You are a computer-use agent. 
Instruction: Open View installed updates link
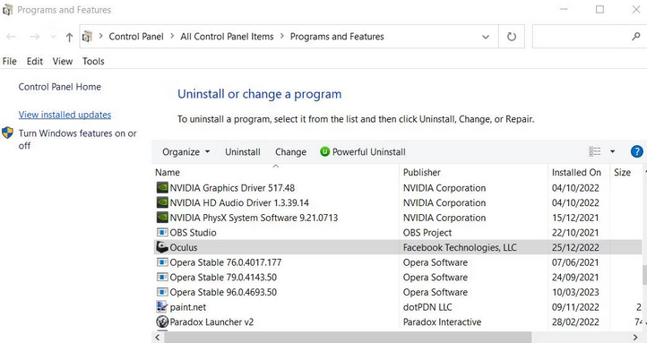[x=65, y=115]
